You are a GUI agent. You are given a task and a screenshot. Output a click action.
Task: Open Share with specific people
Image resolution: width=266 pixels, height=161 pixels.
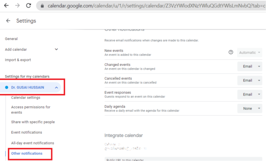click(33, 122)
